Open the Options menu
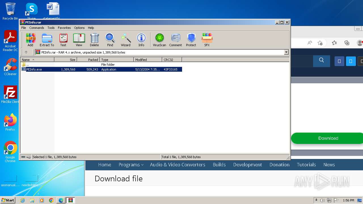Viewport: 363px width, 204px height. (x=79, y=28)
